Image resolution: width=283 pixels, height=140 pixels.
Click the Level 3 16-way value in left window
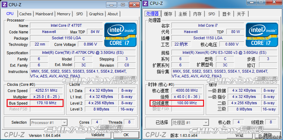coord(127,109)
